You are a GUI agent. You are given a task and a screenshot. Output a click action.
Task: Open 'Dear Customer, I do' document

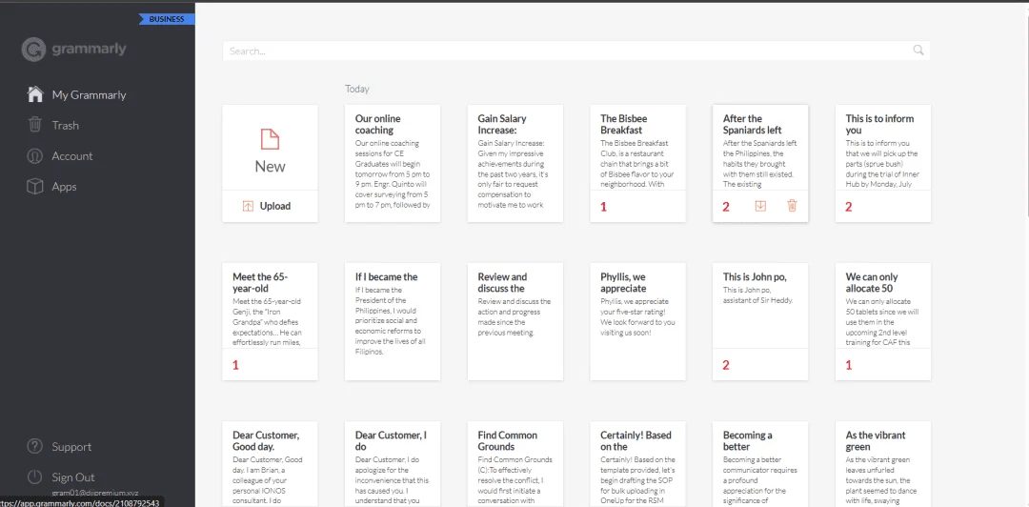(393, 464)
